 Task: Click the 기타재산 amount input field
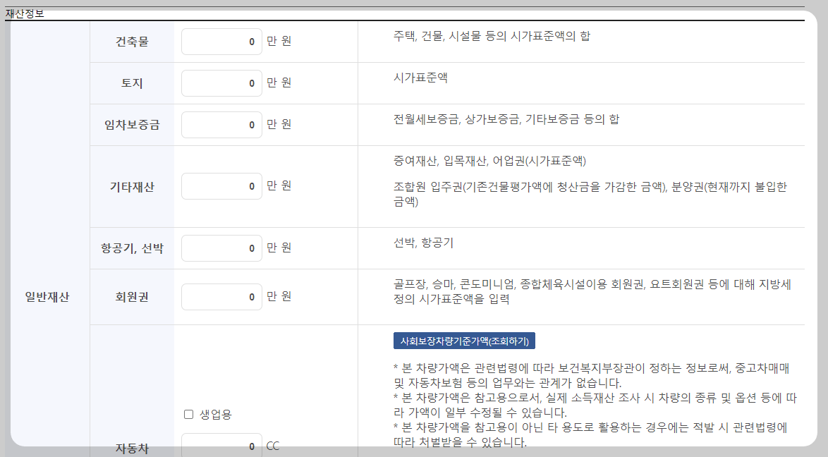221,185
